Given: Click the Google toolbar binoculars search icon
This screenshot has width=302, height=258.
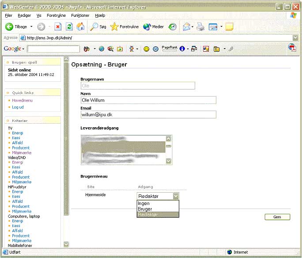Looking at the screenshot, I should [x=87, y=49].
